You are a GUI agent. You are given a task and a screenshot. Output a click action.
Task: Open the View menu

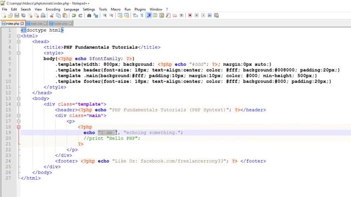pyautogui.click(x=38, y=9)
